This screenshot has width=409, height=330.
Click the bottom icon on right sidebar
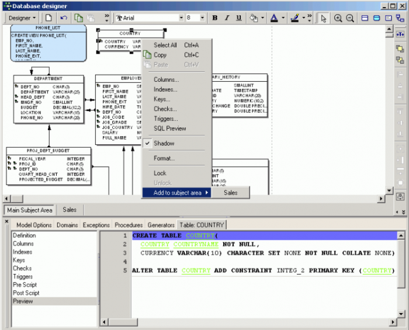point(400,197)
